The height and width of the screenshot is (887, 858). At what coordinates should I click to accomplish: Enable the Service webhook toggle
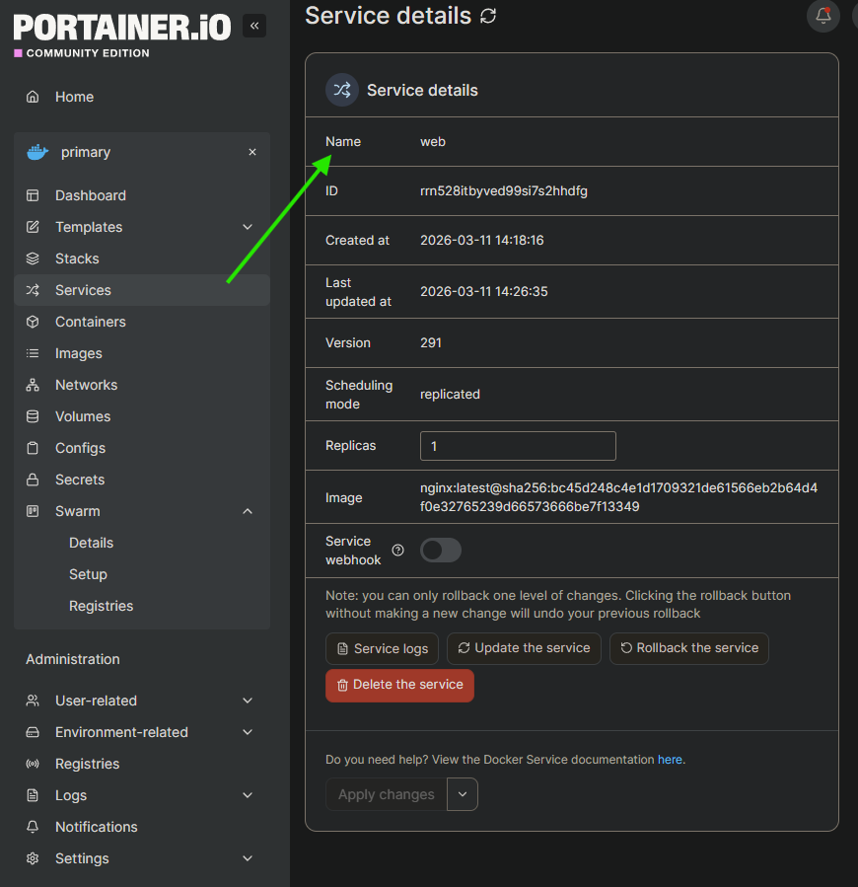tap(441, 551)
